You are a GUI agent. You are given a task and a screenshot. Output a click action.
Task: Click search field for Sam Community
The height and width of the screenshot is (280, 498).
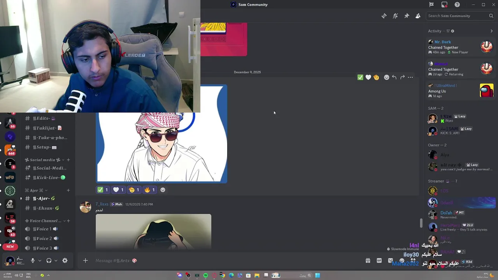point(460,16)
